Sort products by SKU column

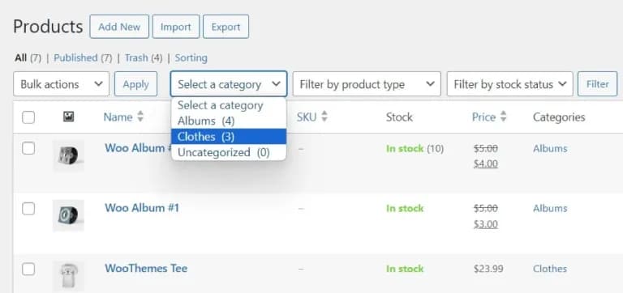(x=307, y=117)
